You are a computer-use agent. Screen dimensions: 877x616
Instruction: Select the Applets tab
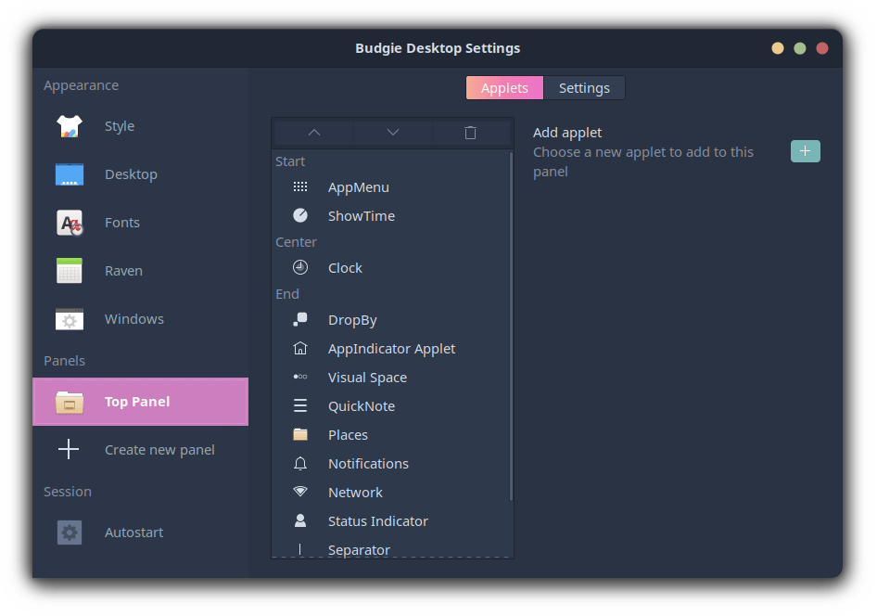[x=504, y=88]
